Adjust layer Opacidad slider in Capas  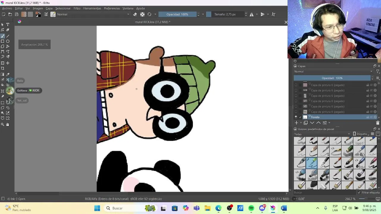coord(332,78)
